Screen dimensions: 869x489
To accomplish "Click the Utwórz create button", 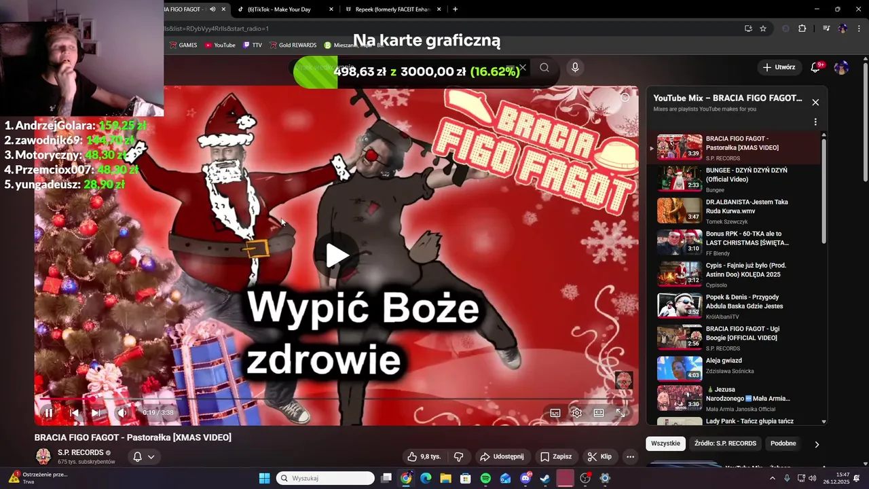I will 779,67.
